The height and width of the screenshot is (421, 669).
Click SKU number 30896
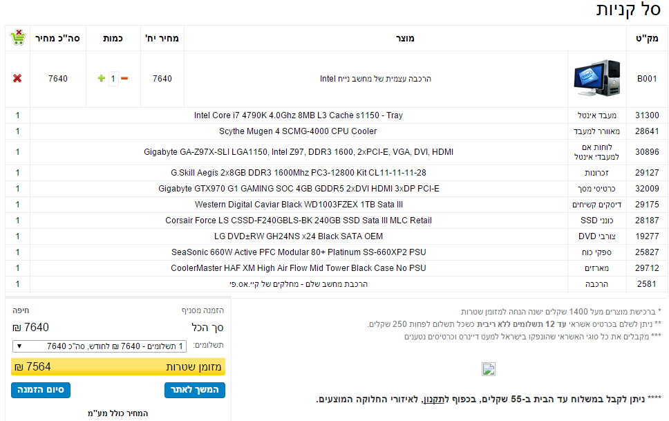(647, 152)
